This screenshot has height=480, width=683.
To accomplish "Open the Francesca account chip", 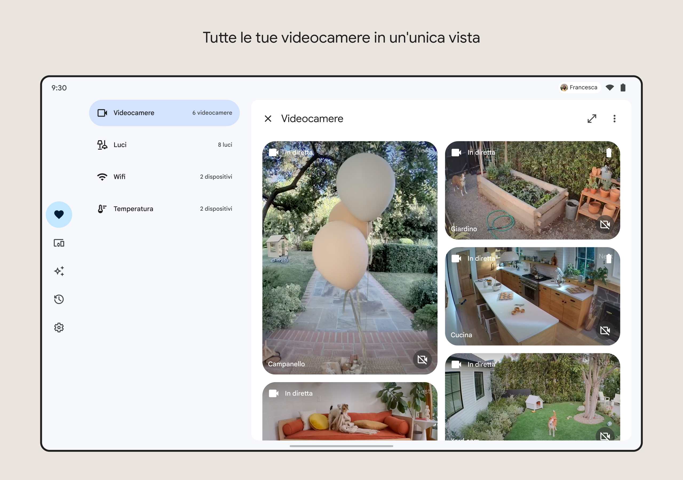I will (579, 87).
